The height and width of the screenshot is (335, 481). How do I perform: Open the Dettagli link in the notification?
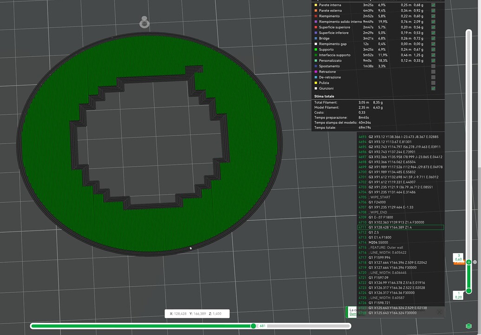pos(353,314)
